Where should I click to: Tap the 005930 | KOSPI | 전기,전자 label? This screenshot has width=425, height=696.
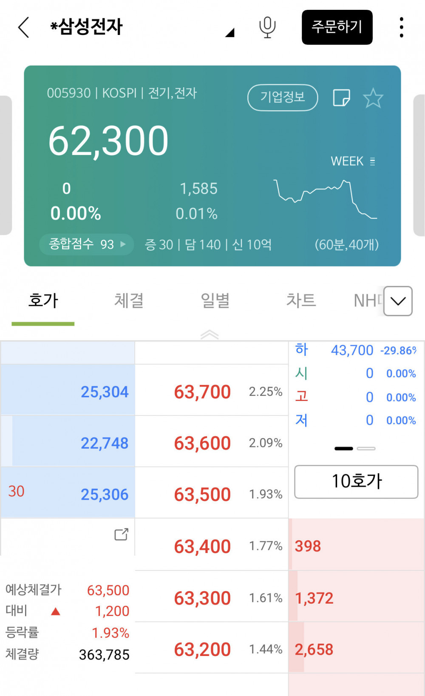coord(122,93)
